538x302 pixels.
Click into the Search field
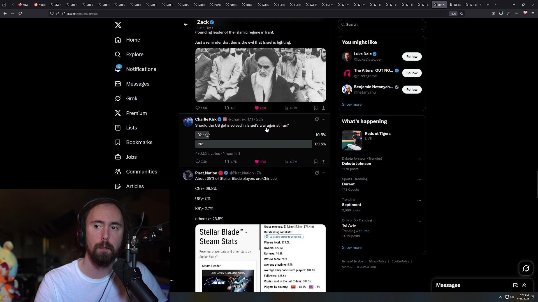tap(382, 25)
